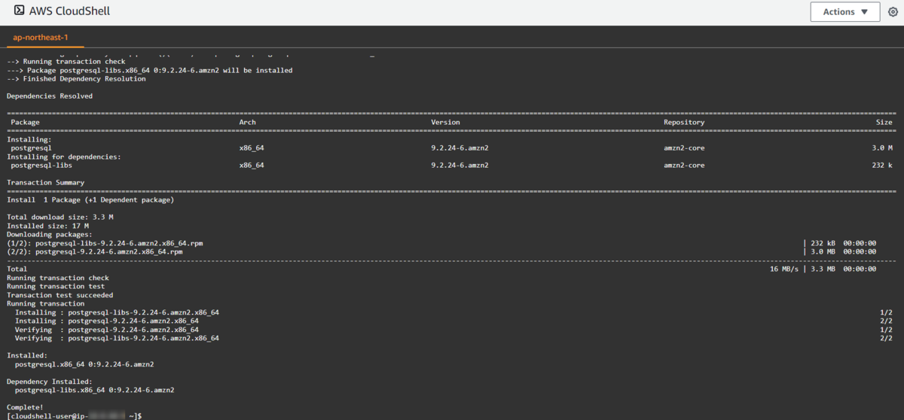This screenshot has height=420, width=904.
Task: Click the '3.0 M' size value
Action: click(x=881, y=148)
